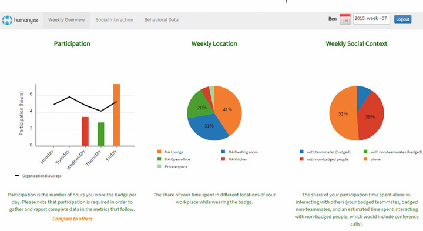
Task: Click the with non-badged people red swatch
Action: coord(301,159)
